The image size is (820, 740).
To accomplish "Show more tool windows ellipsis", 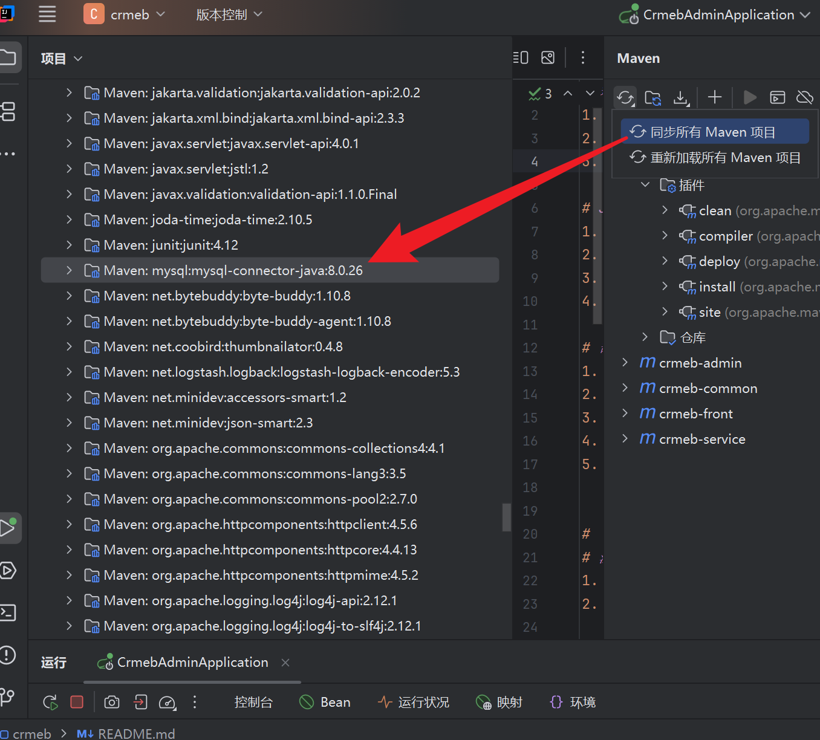I will tap(8, 154).
